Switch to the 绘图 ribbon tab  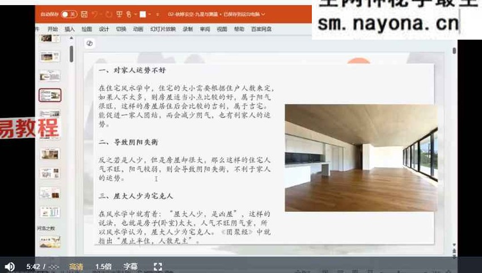(x=87, y=29)
